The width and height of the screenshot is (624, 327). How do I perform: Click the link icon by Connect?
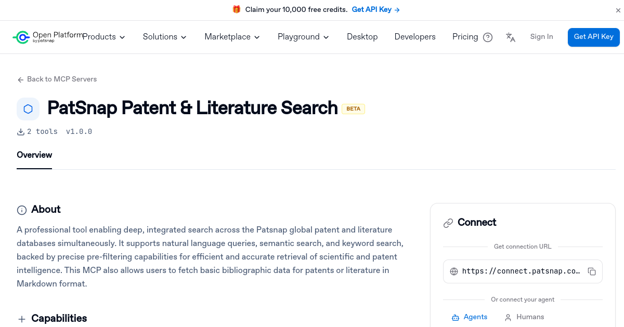(448, 223)
